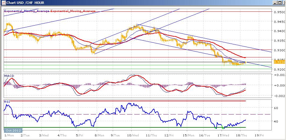The width and height of the screenshot is (286, 140).
Task: Click the chart window icon in title bar
Action: [x=3, y=3]
